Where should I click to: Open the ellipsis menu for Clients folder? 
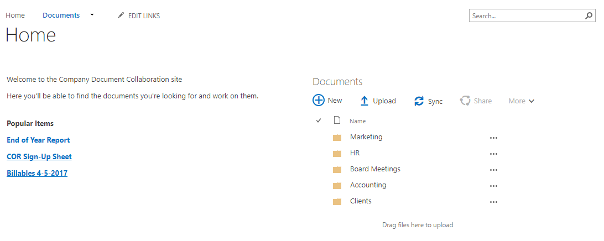point(493,202)
